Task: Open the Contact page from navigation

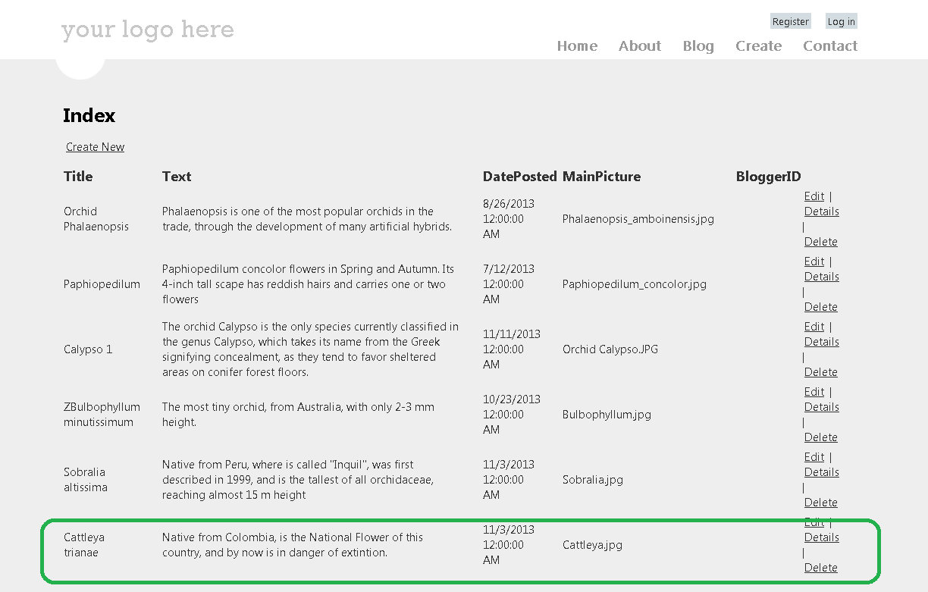Action: [x=830, y=46]
